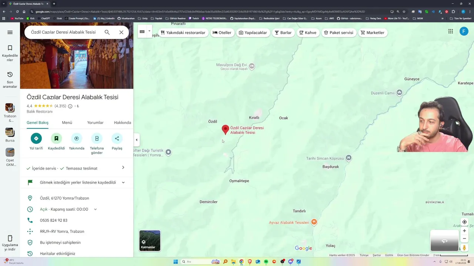Click the Gizlilik privacy link
Screen dimensions: 474x266
(389, 255)
